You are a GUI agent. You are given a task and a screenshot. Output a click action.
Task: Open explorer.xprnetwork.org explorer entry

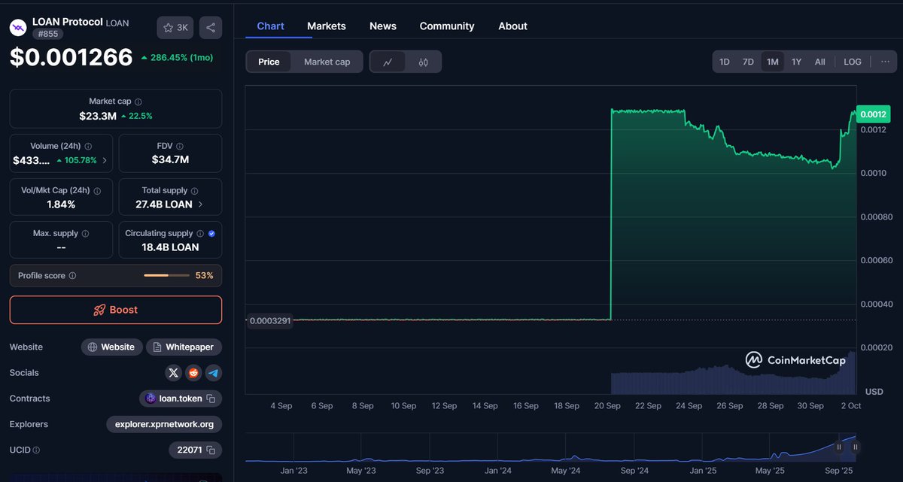click(163, 424)
